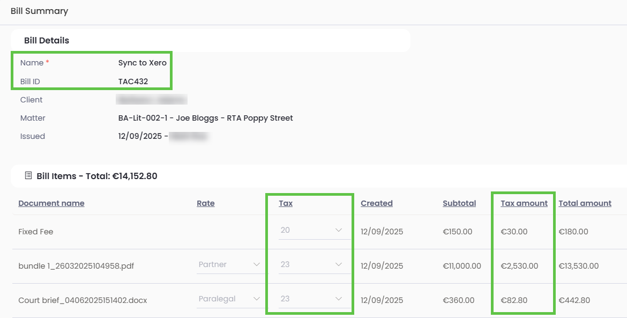Click the Total amount column header
Viewport: 627px width, 318px height.
pos(585,203)
